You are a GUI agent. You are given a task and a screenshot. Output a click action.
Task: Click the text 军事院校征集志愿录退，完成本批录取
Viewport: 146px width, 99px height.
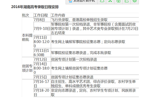[81, 53]
